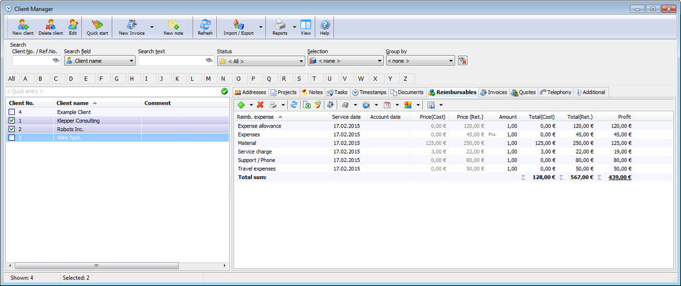Click the green check quick entry icon
This screenshot has width=681, height=286.
point(225,91)
